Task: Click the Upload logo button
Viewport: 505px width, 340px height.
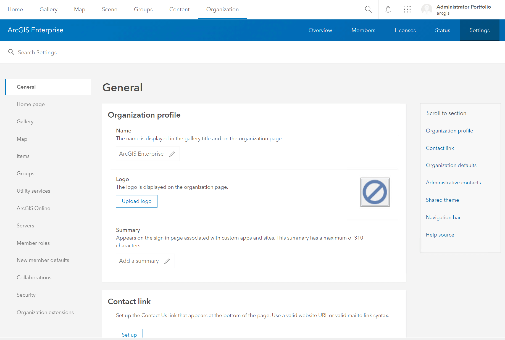Action: 137,201
